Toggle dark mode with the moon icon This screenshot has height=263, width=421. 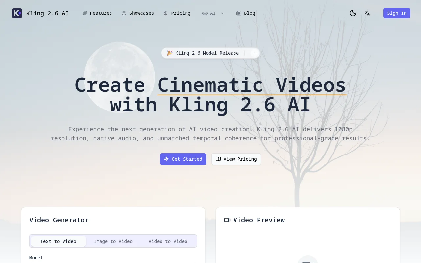353,13
